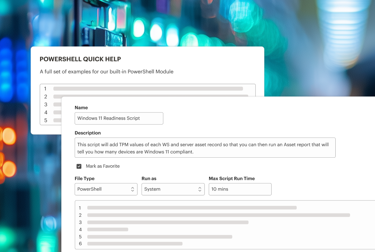Click the PowerShell Quick Help heading
The width and height of the screenshot is (375, 252).
[80, 59]
